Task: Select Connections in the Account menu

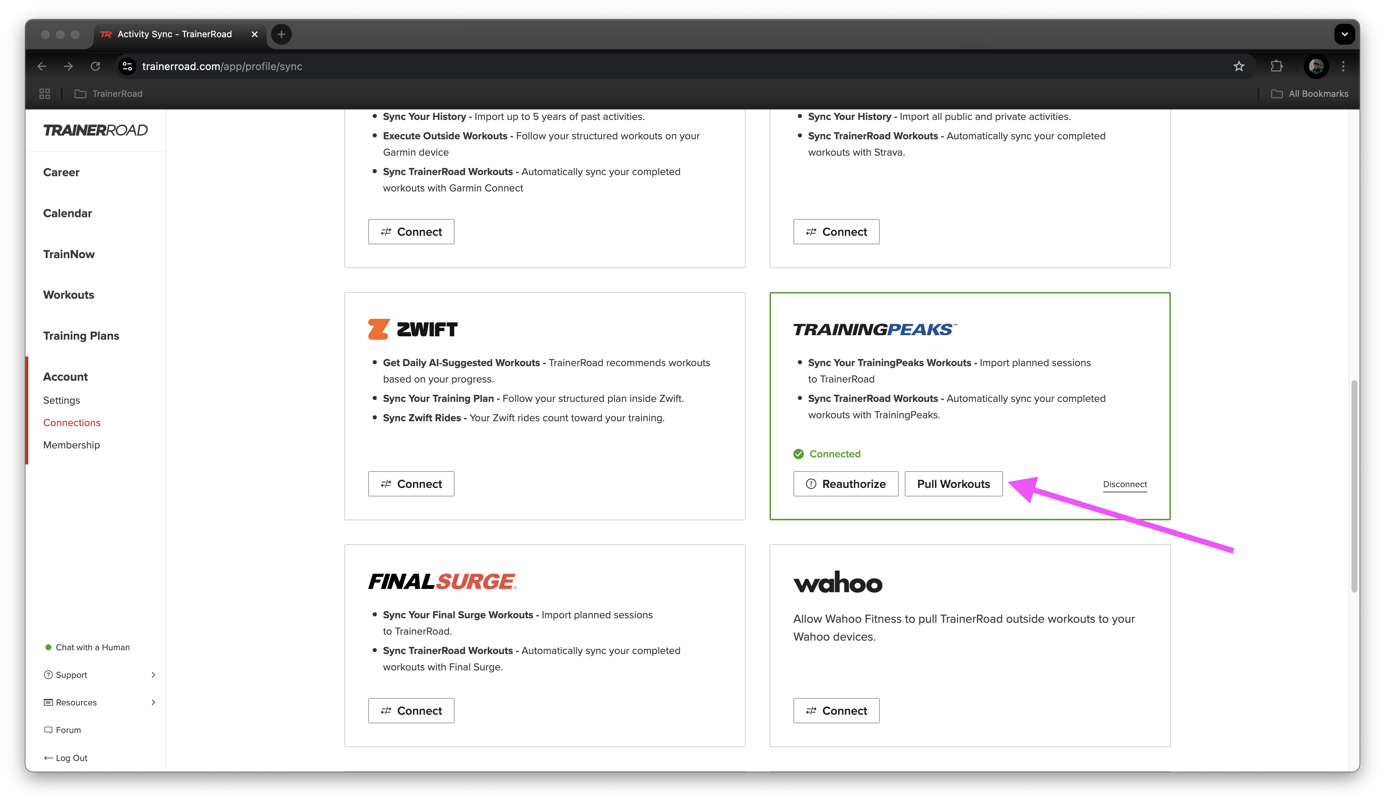Action: tap(71, 422)
